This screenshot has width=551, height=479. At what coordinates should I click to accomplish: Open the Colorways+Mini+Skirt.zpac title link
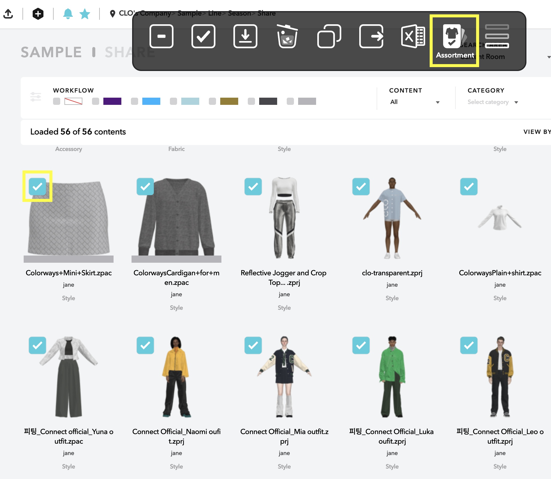coord(69,273)
